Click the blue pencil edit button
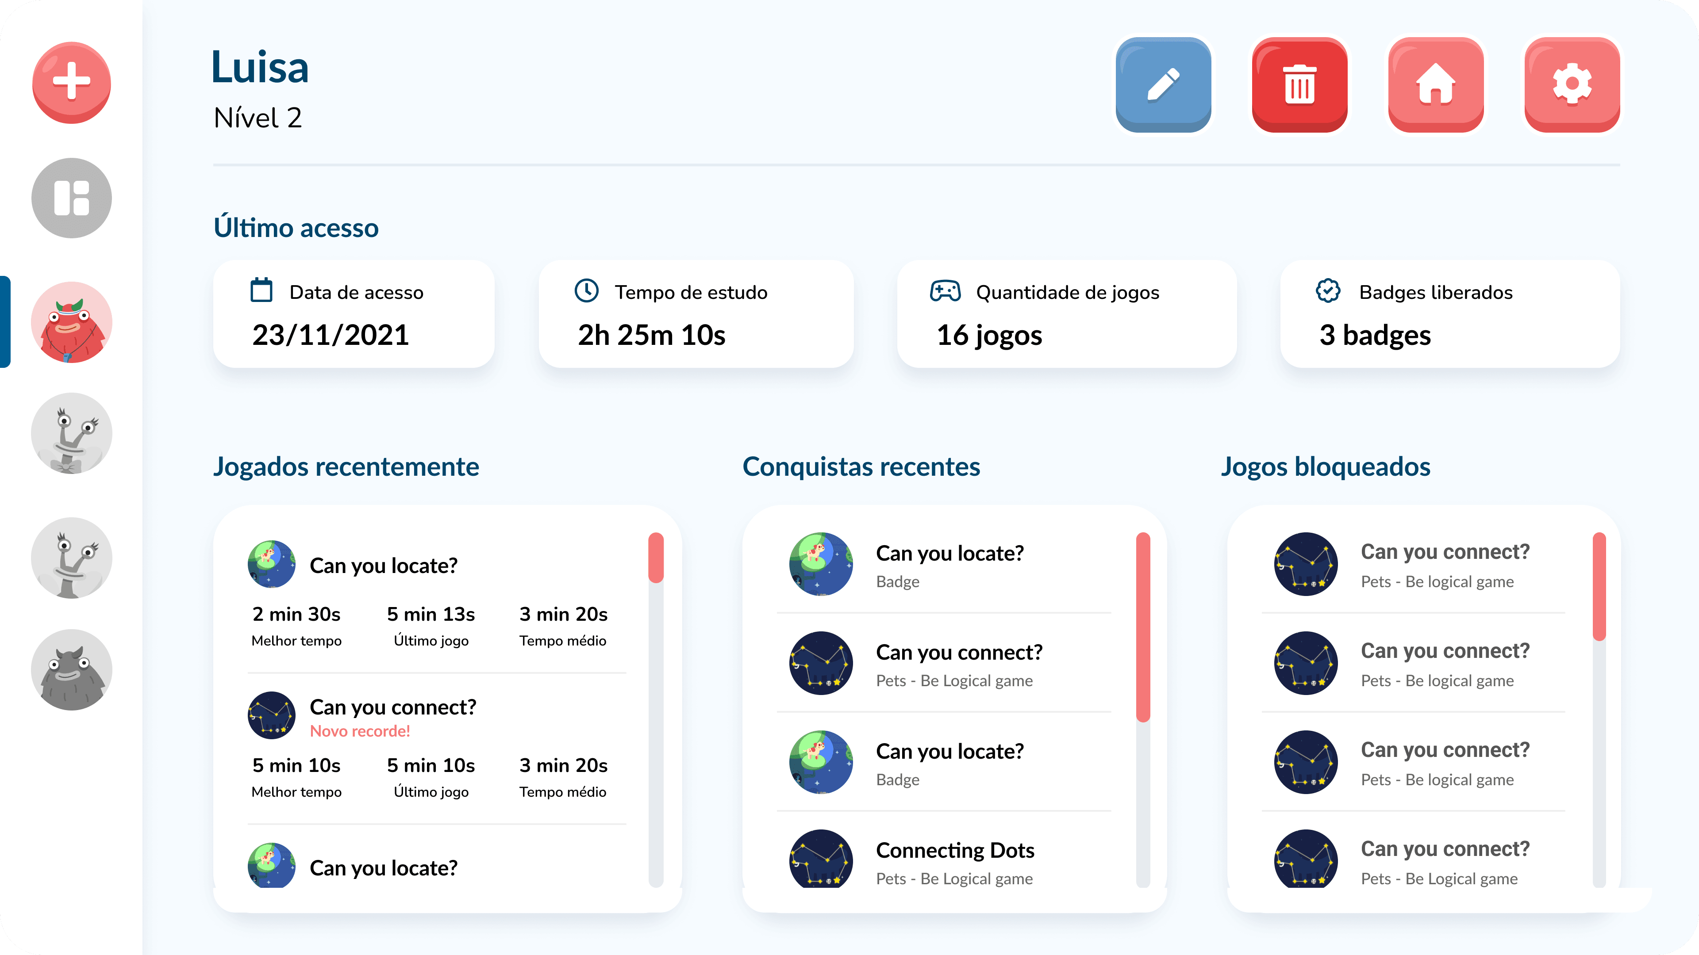The image size is (1699, 955). [x=1164, y=84]
